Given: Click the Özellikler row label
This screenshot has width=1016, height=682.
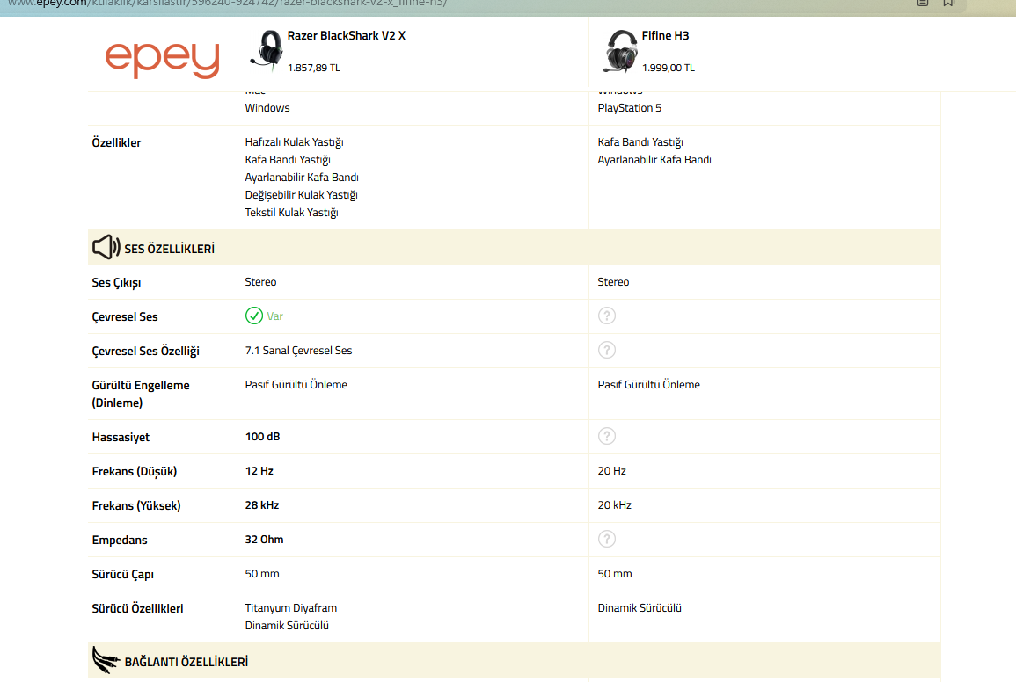Looking at the screenshot, I should point(116,142).
